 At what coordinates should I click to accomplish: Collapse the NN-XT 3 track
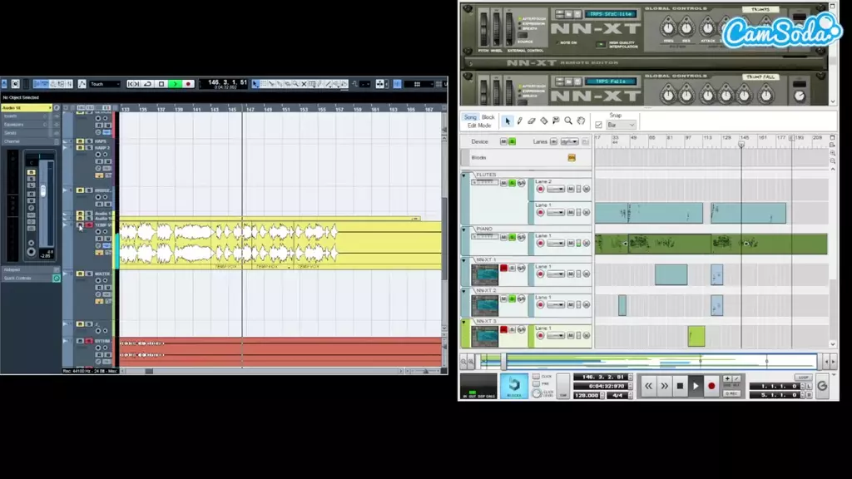click(464, 323)
